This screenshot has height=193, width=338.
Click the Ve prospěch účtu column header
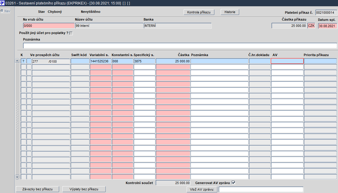[x=44, y=55]
